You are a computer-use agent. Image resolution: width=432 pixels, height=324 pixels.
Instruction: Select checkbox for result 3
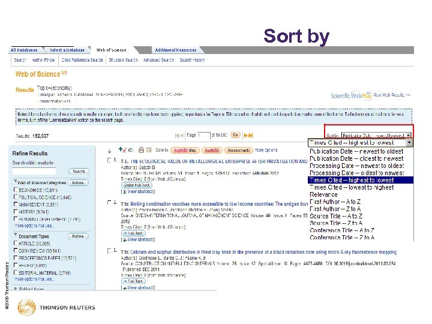tap(109, 251)
